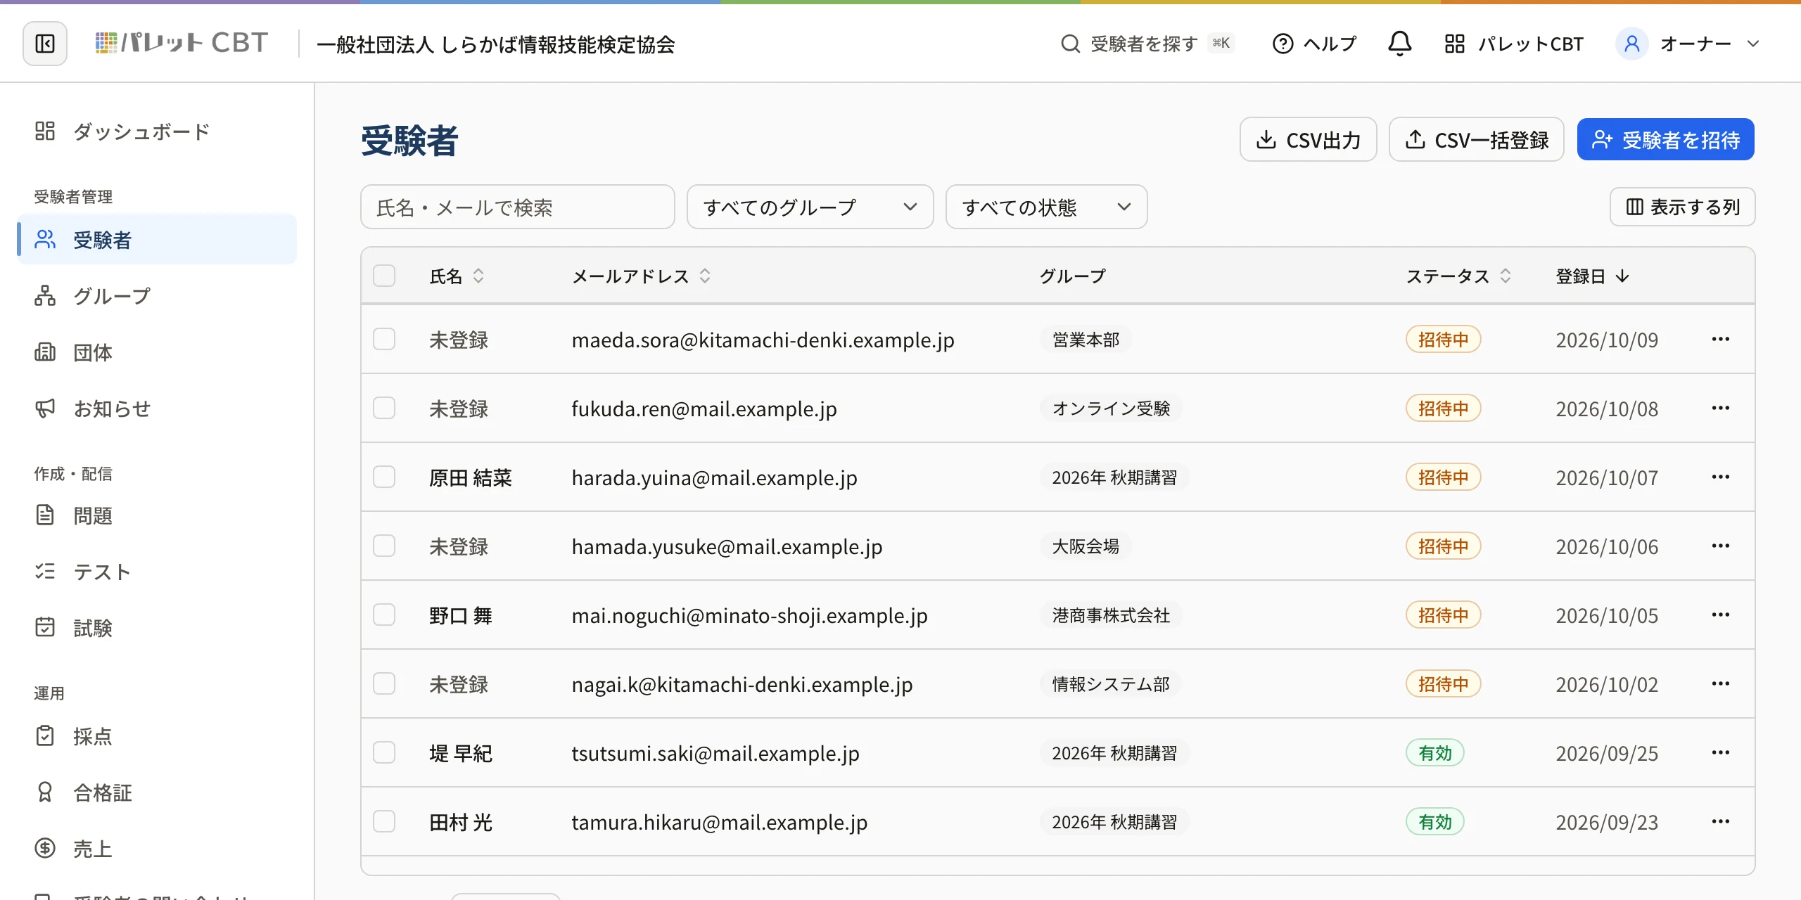This screenshot has width=1801, height=900.
Task: Tick the 野口 舞 row checkbox
Action: (x=384, y=615)
